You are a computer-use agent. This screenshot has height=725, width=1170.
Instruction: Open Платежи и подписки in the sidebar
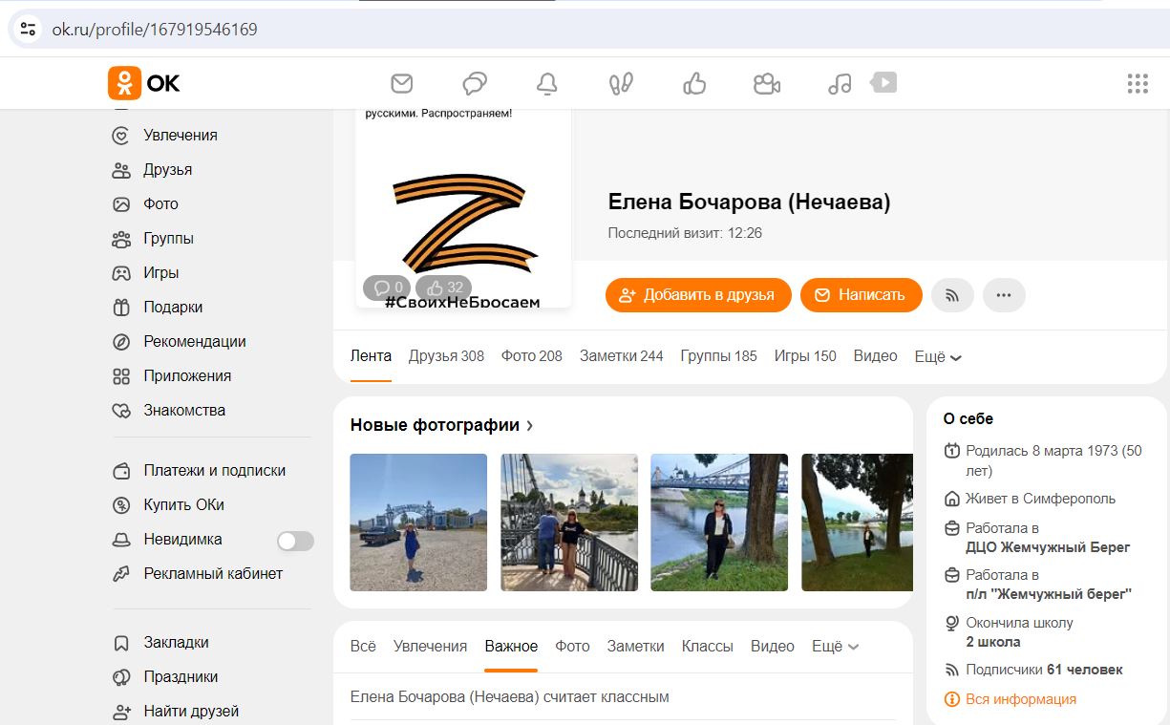tap(214, 470)
